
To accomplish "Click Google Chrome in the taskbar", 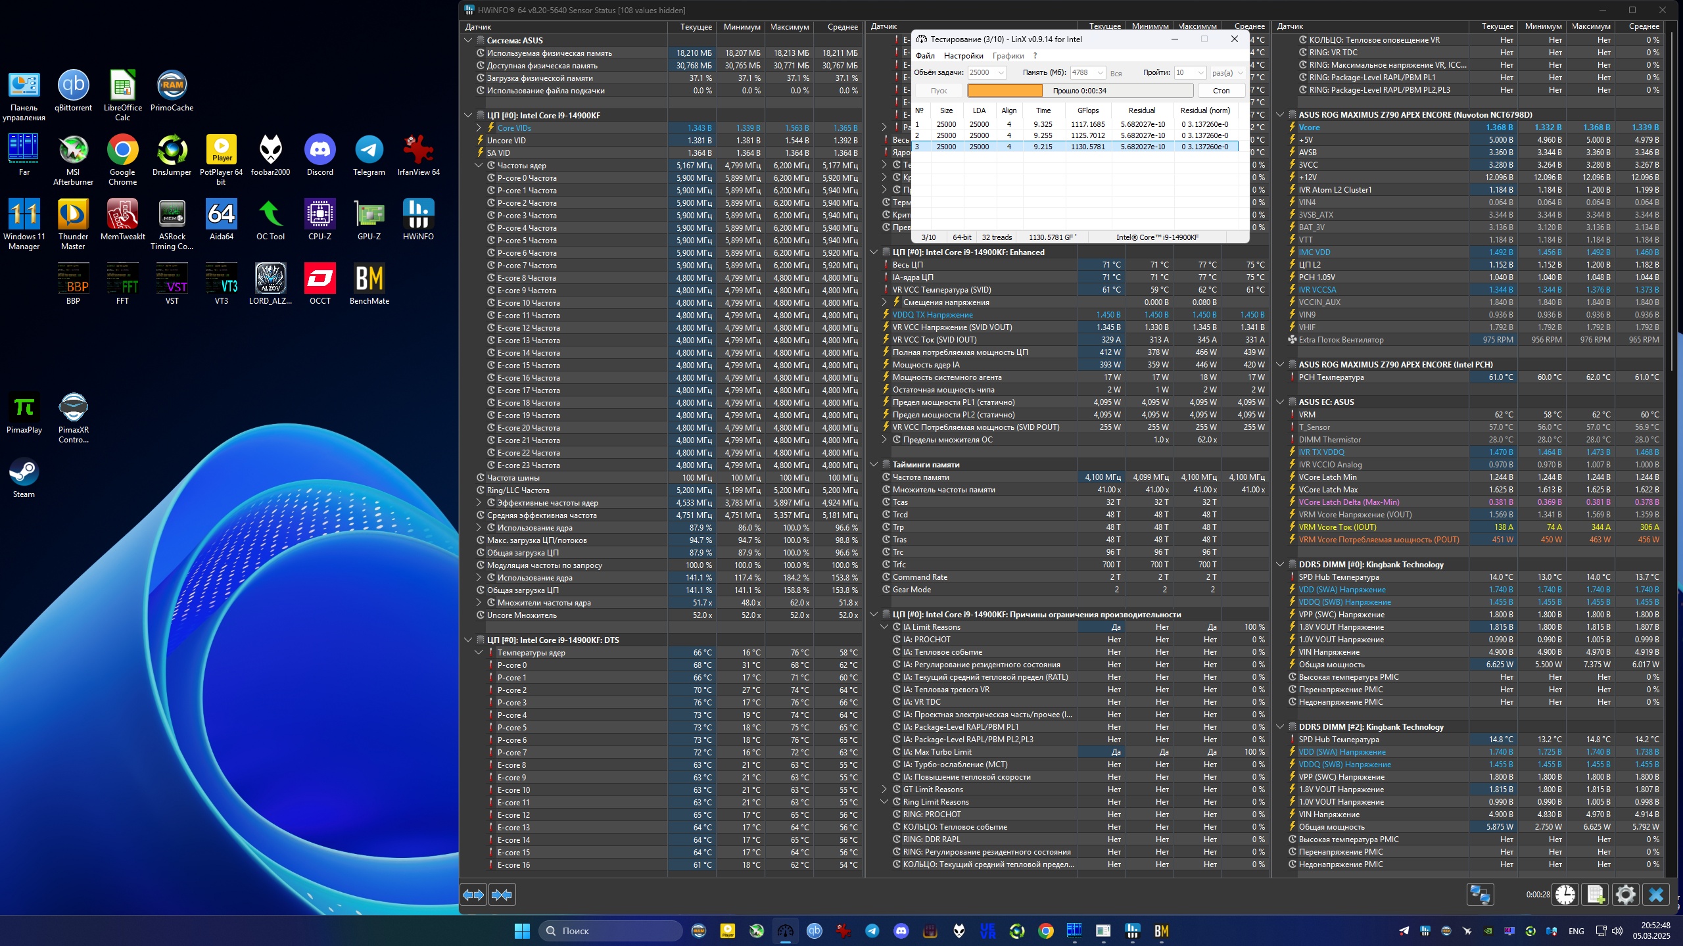I will pos(1045,931).
